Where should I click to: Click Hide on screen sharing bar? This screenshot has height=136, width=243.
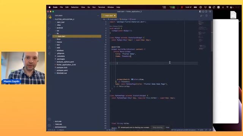167,128
